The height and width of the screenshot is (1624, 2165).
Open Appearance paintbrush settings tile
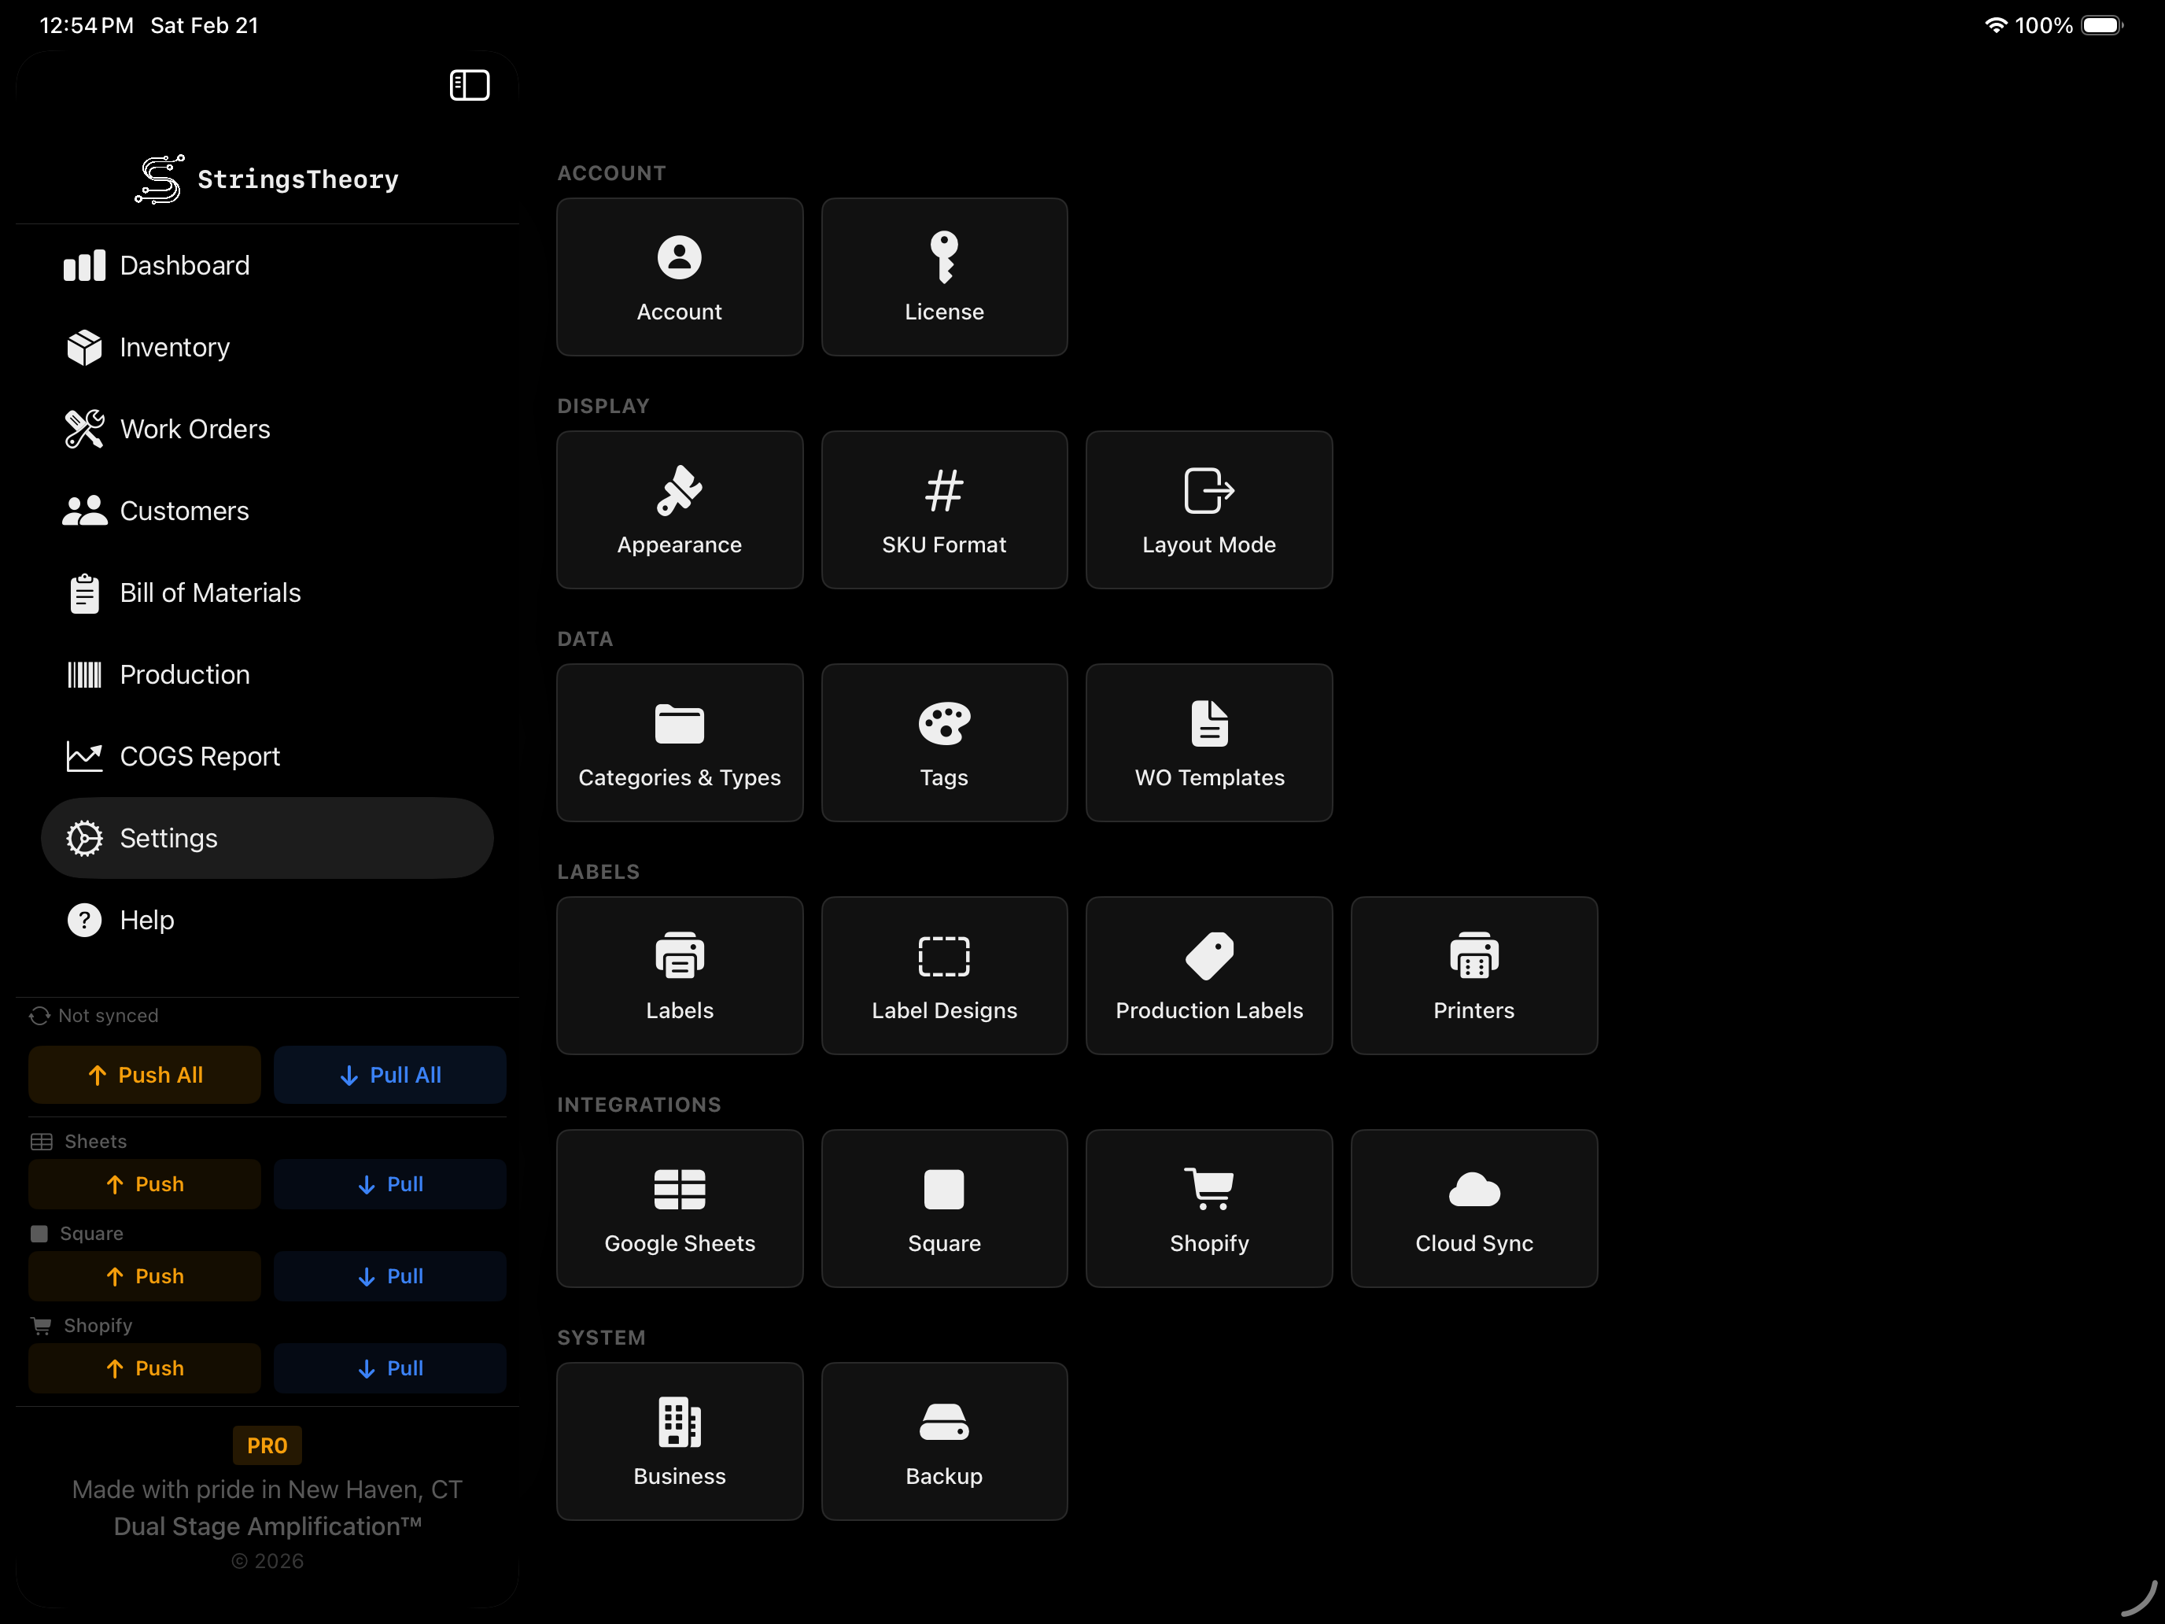click(679, 510)
